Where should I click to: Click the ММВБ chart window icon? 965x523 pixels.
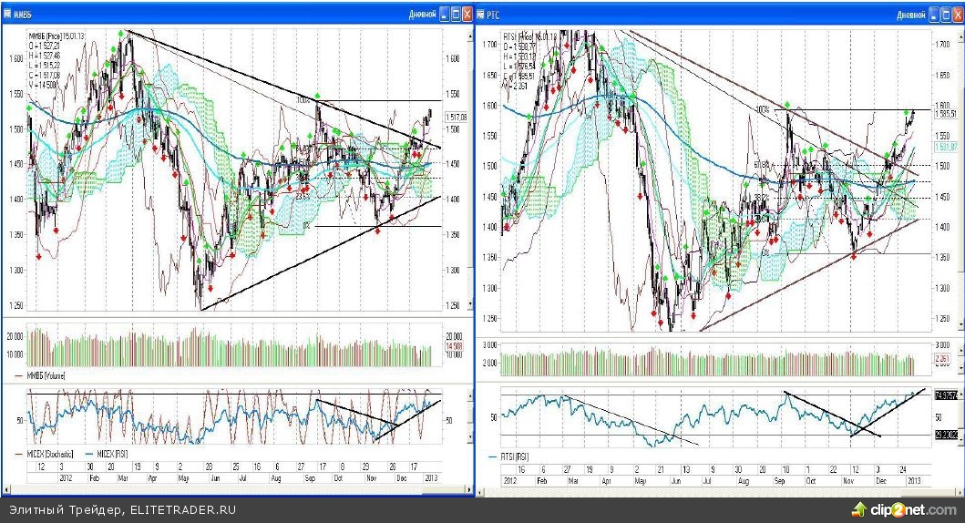pos(8,14)
